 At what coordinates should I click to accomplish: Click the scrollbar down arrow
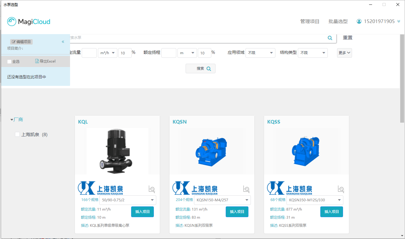coord(402,235)
